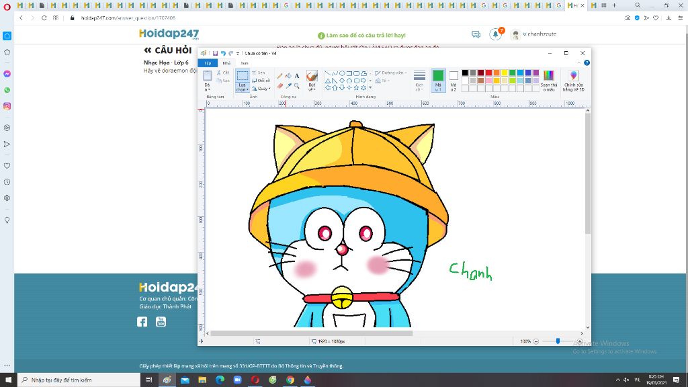The width and height of the screenshot is (688, 387).
Task: Go back in Opera browser
Action: tap(21, 18)
